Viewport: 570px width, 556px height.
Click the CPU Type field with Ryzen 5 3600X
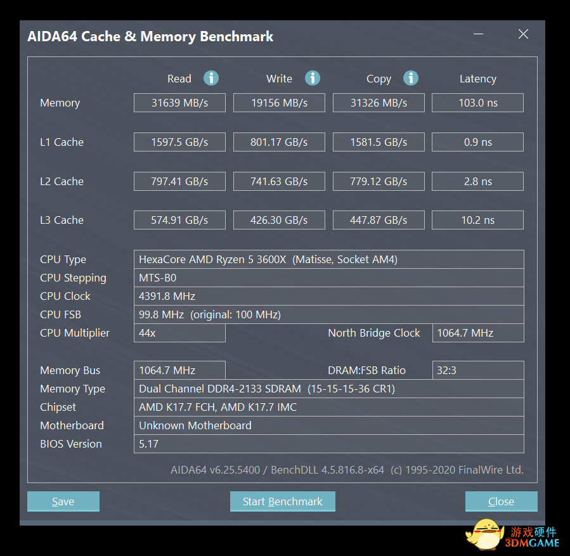click(x=328, y=259)
